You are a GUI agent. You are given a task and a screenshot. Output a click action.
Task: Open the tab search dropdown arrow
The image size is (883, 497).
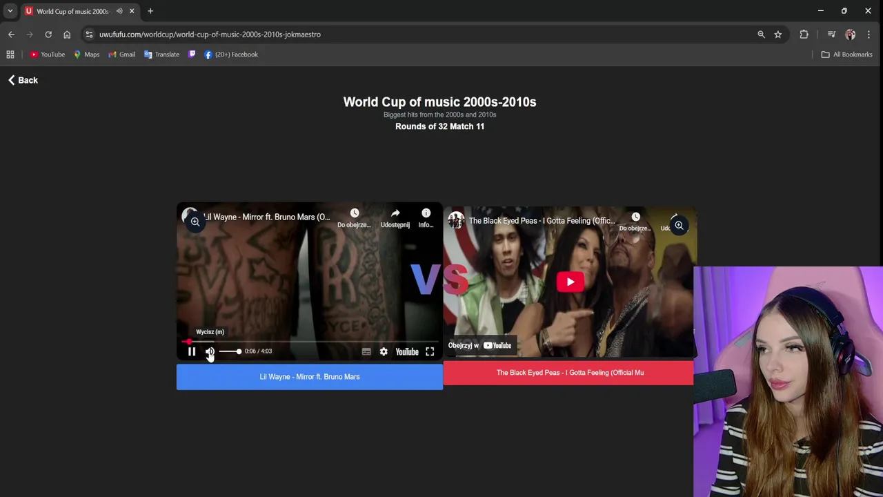coord(10,11)
